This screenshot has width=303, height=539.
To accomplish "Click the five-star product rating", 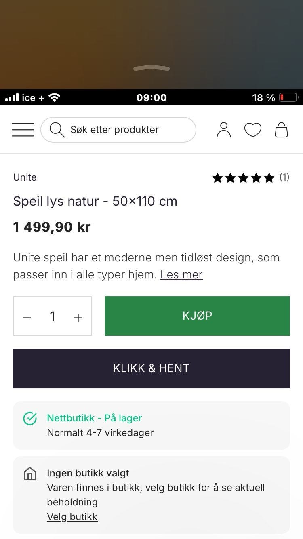I will (243, 178).
